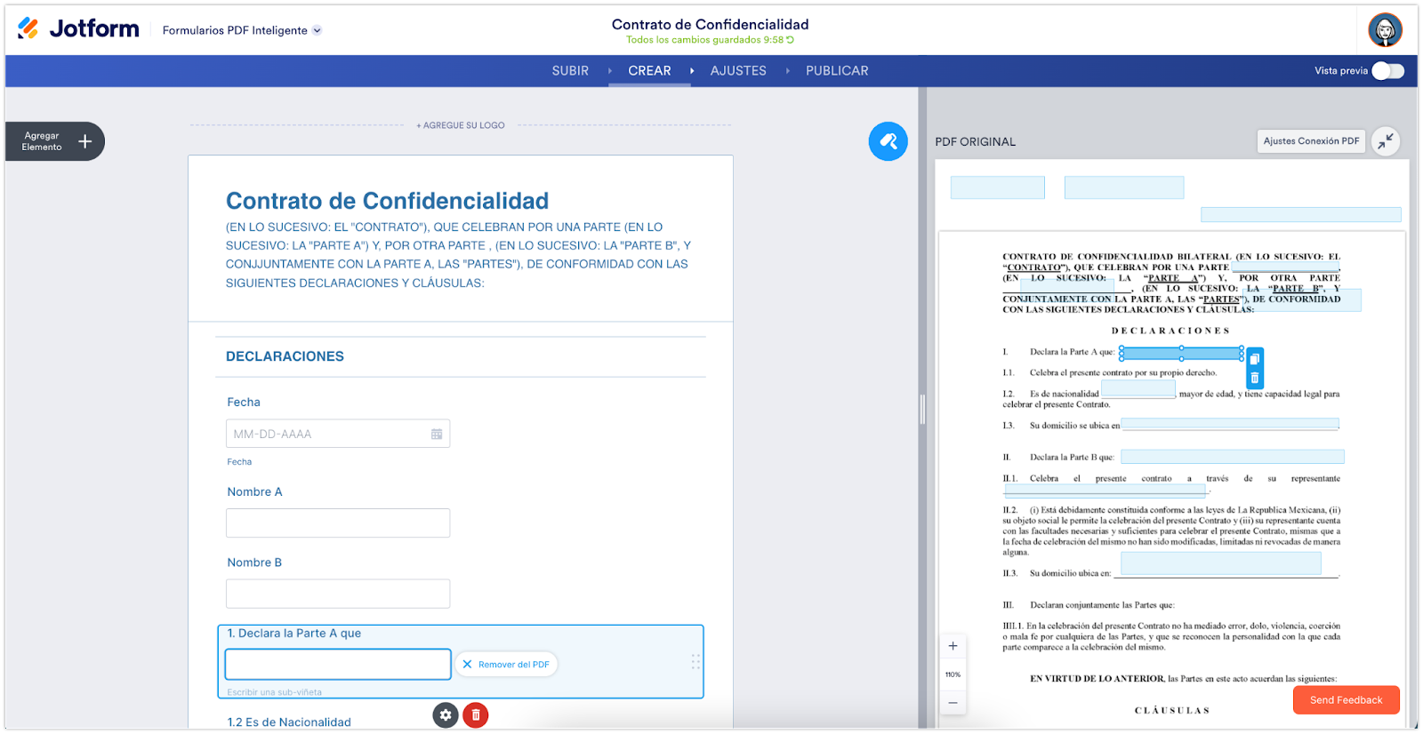The height and width of the screenshot is (734, 1423).
Task: Open the form designer paint roller
Action: pos(888,141)
